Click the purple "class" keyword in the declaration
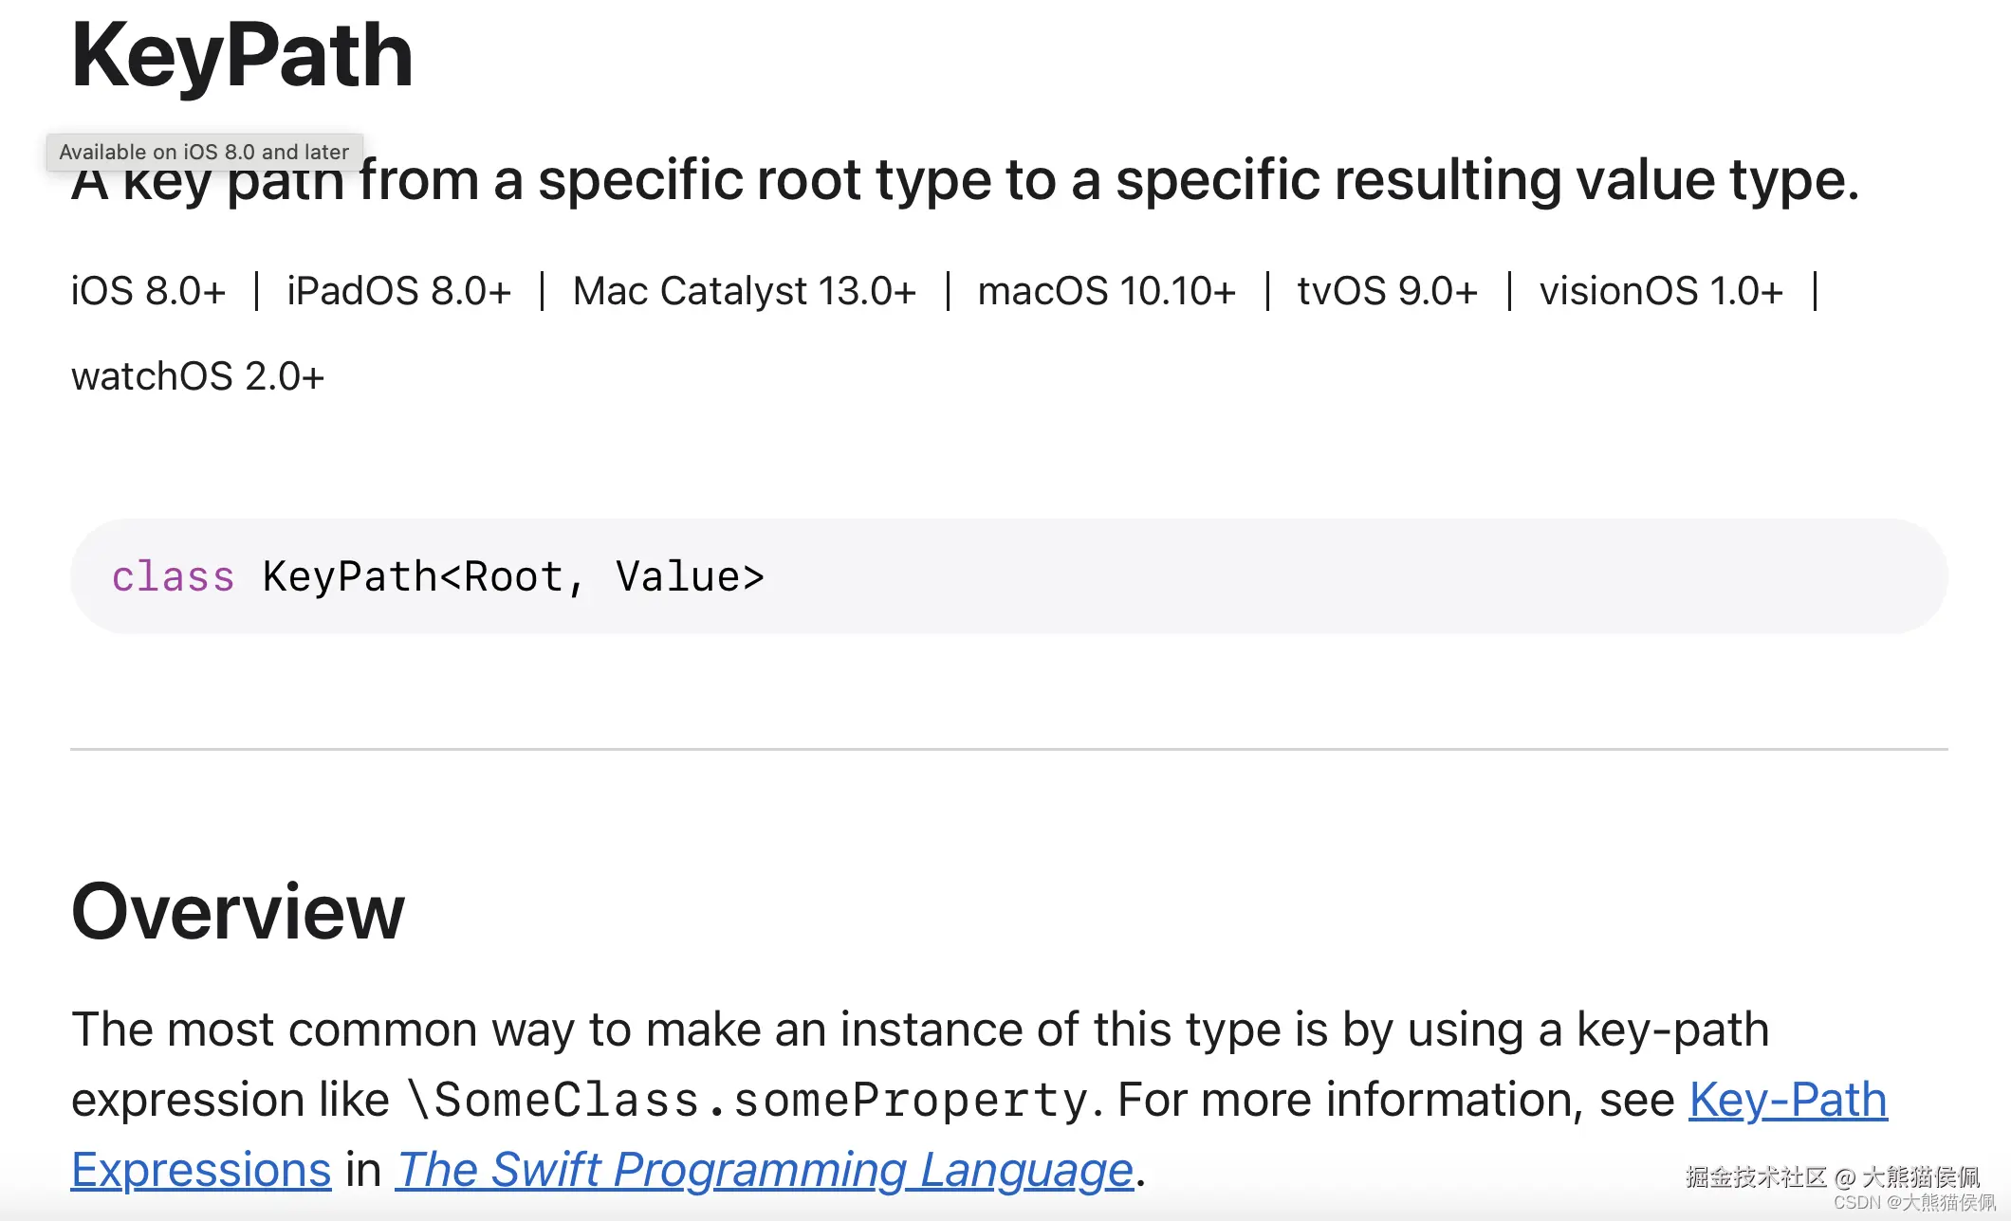 [173, 577]
